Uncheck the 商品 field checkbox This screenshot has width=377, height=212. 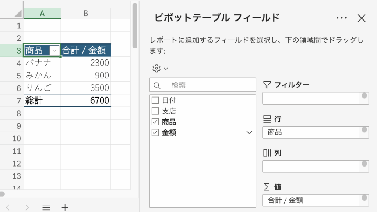155,122
